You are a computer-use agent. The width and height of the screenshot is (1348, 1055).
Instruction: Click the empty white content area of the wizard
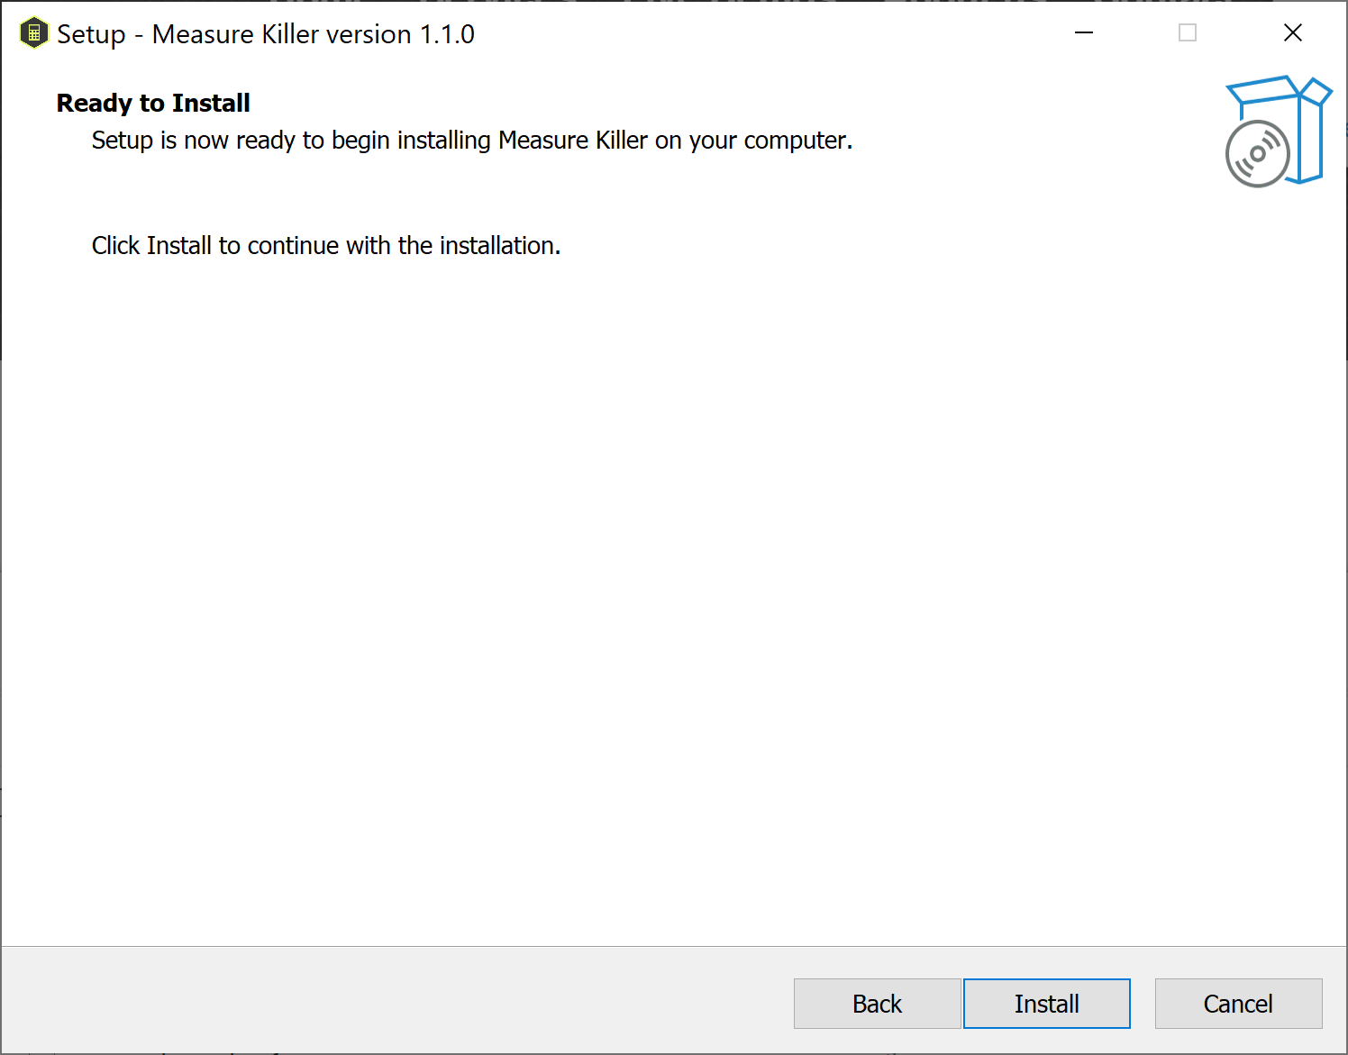click(631, 586)
